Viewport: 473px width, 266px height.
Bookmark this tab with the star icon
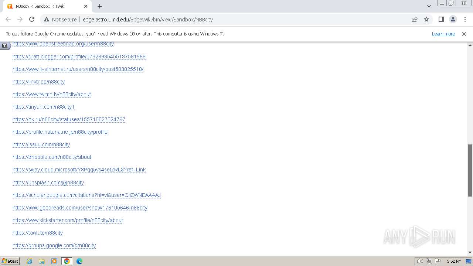(x=426, y=19)
